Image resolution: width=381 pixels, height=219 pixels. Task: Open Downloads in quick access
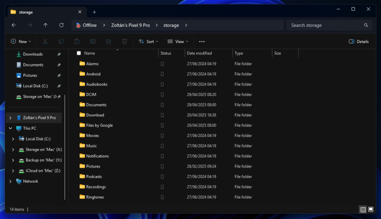click(33, 54)
